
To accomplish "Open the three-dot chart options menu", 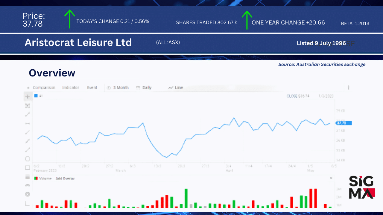I will point(349,87).
